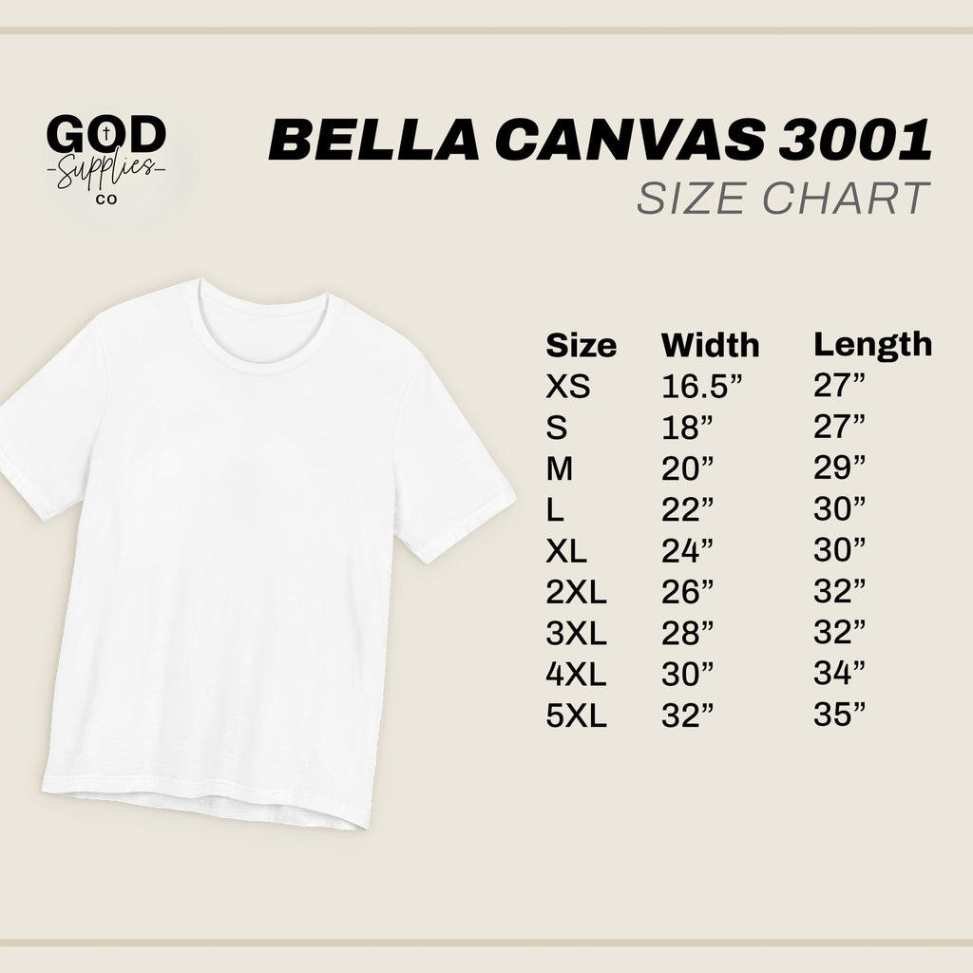
Task: Click the 34" length value
Action: (839, 674)
